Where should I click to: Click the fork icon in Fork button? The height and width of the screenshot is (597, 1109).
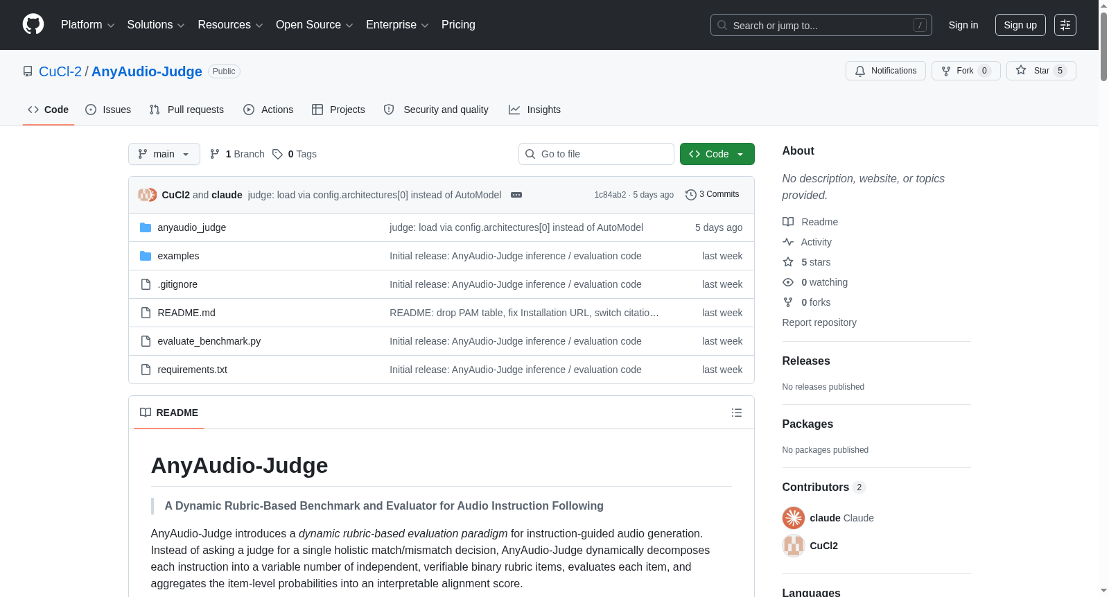tap(946, 71)
